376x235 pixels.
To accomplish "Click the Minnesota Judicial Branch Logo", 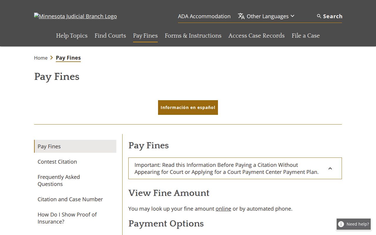I will pyautogui.click(x=75, y=16).
